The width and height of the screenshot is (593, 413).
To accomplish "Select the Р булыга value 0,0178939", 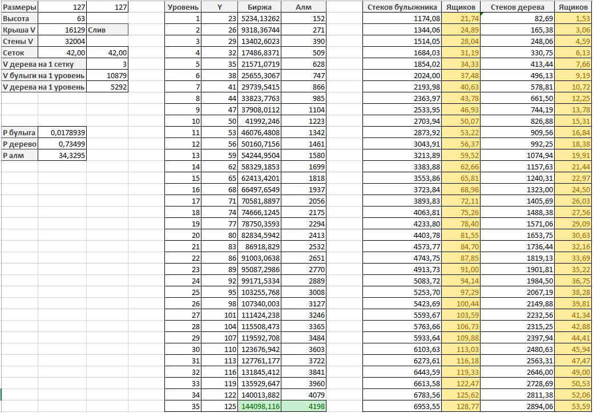I will click(x=62, y=132).
